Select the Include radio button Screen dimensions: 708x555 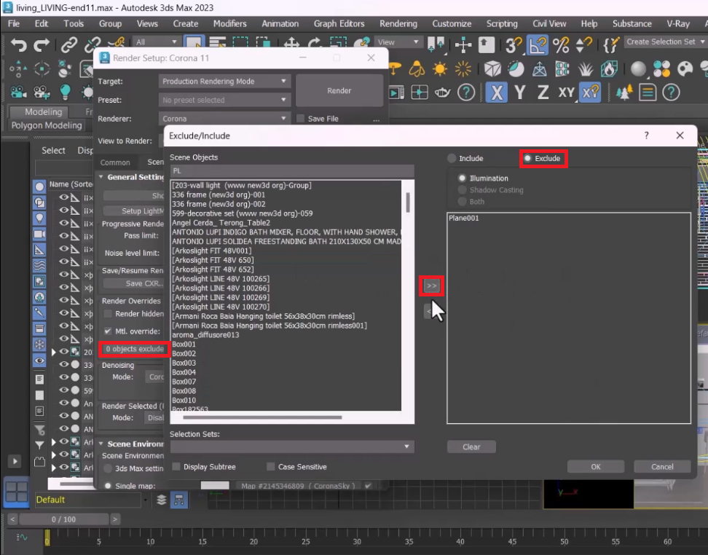pyautogui.click(x=452, y=158)
